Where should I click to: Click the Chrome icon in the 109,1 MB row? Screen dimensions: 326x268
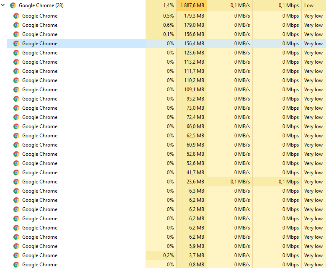coord(16,90)
